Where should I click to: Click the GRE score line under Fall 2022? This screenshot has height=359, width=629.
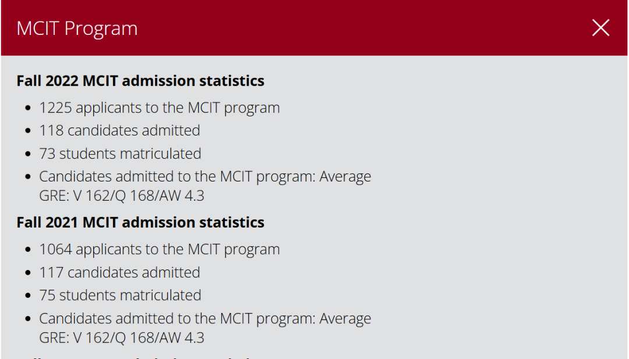pos(122,196)
